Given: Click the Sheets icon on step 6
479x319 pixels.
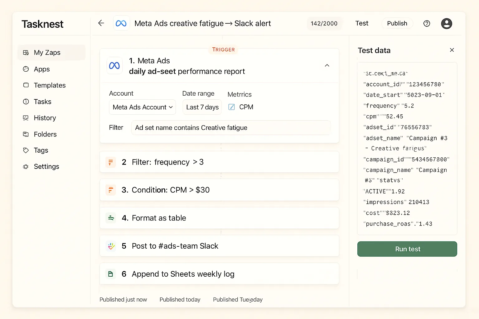Looking at the screenshot, I should [111, 274].
